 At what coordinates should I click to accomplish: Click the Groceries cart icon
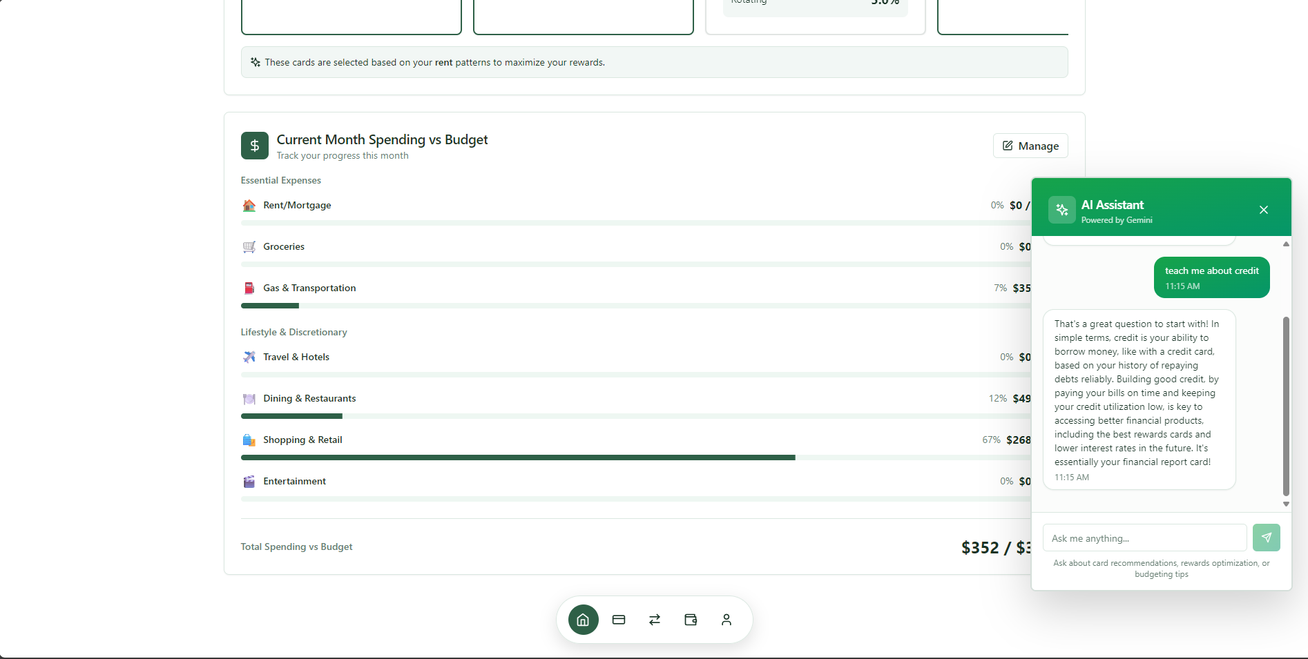pyautogui.click(x=249, y=247)
